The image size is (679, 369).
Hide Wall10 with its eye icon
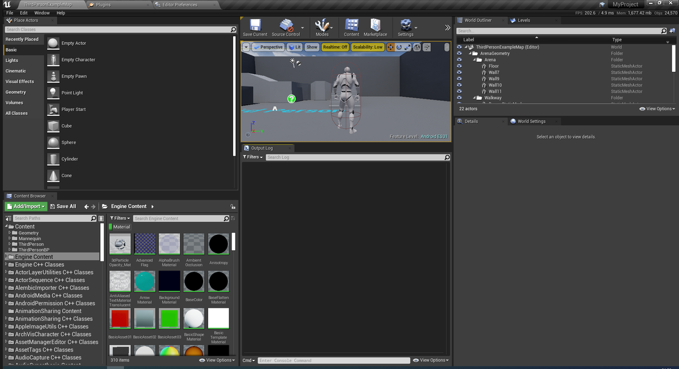click(459, 85)
